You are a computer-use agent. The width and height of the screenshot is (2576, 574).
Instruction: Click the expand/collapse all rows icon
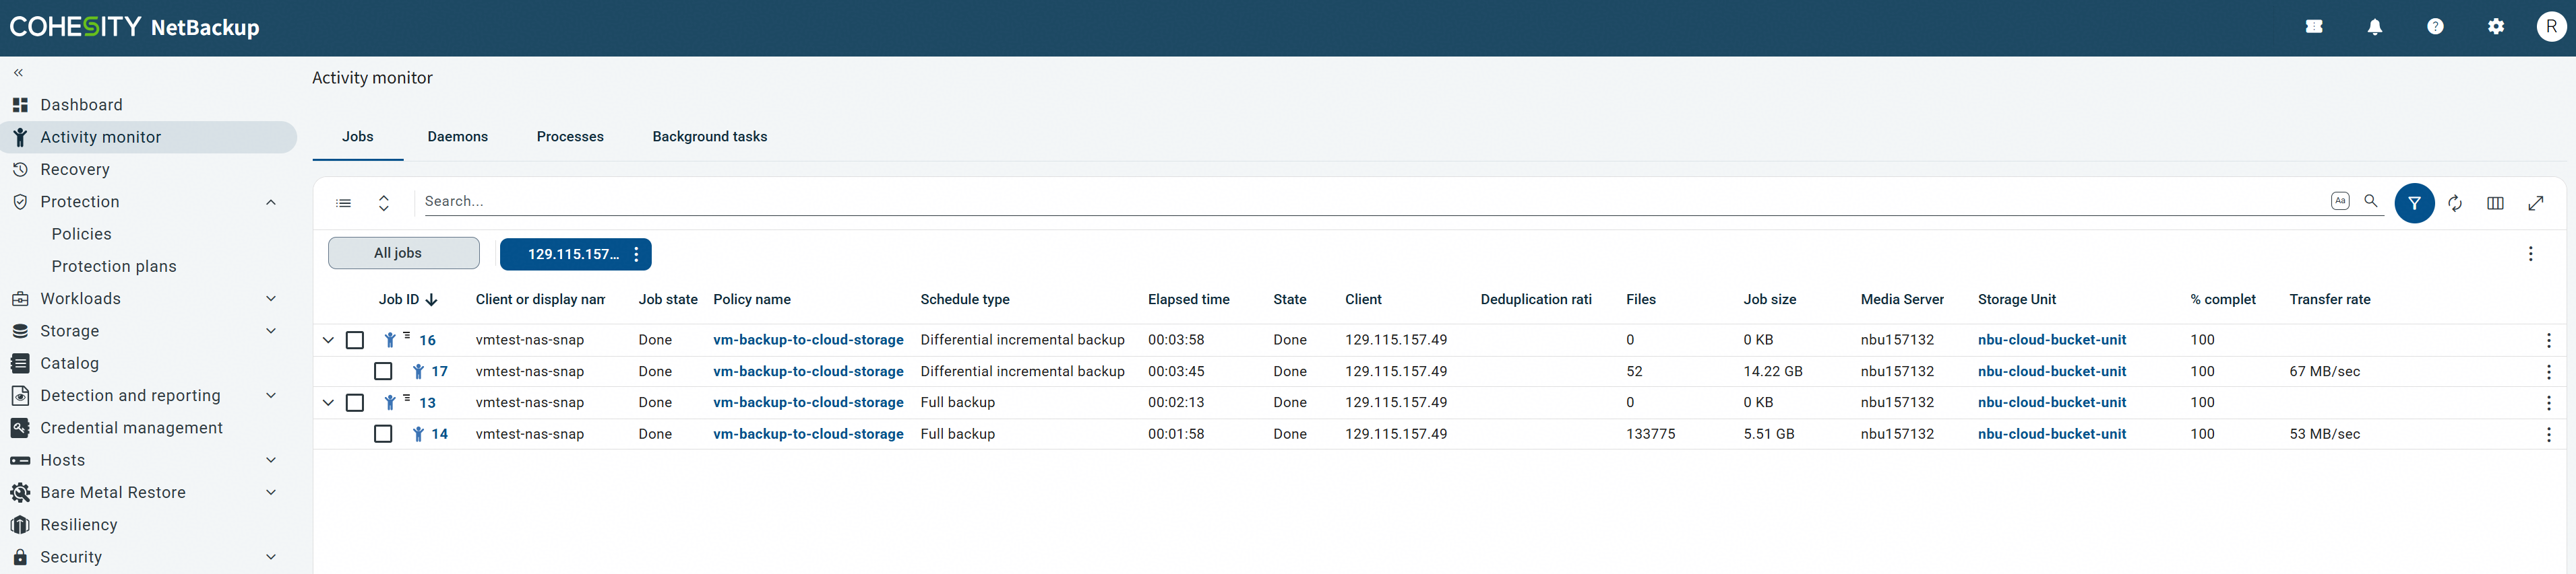click(x=384, y=203)
